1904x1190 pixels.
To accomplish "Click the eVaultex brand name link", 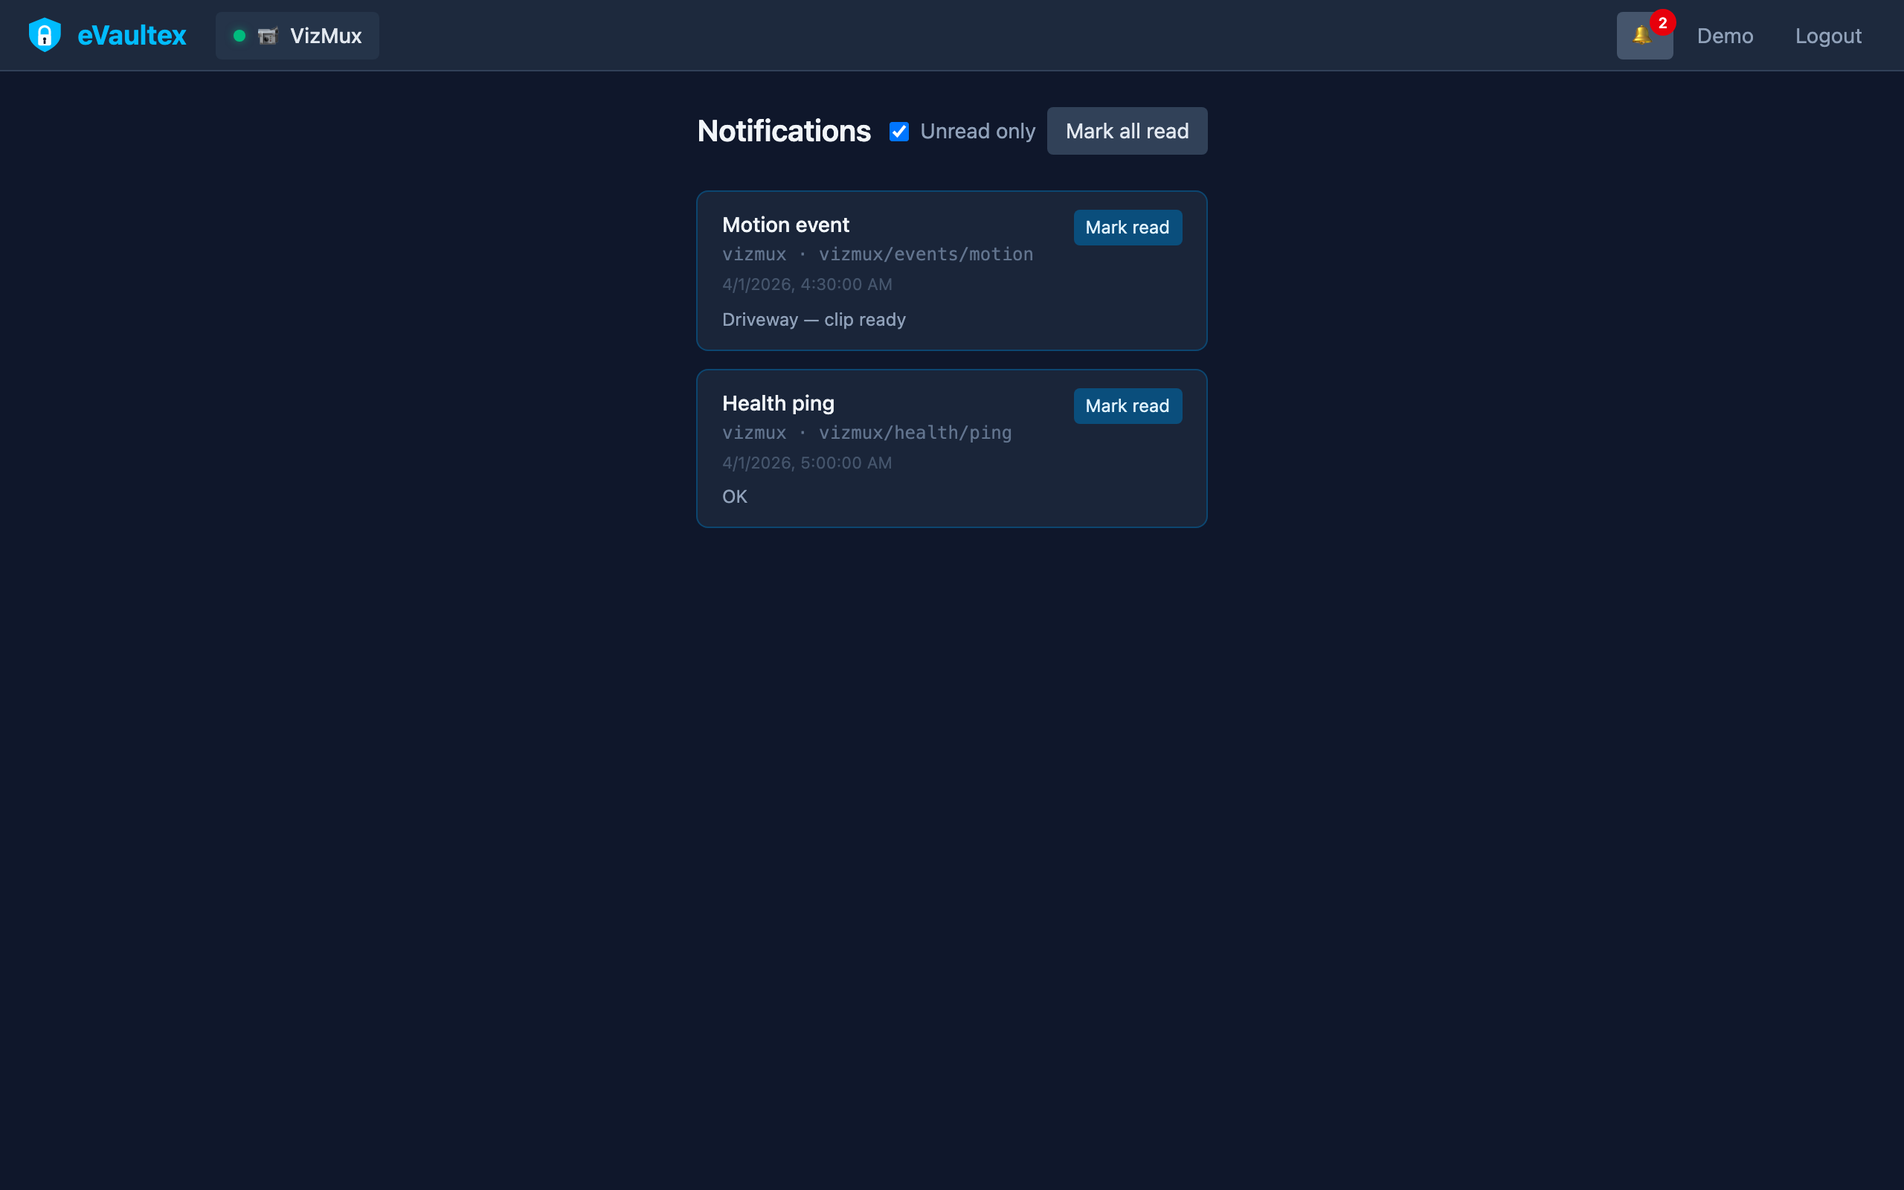I will [x=132, y=36].
